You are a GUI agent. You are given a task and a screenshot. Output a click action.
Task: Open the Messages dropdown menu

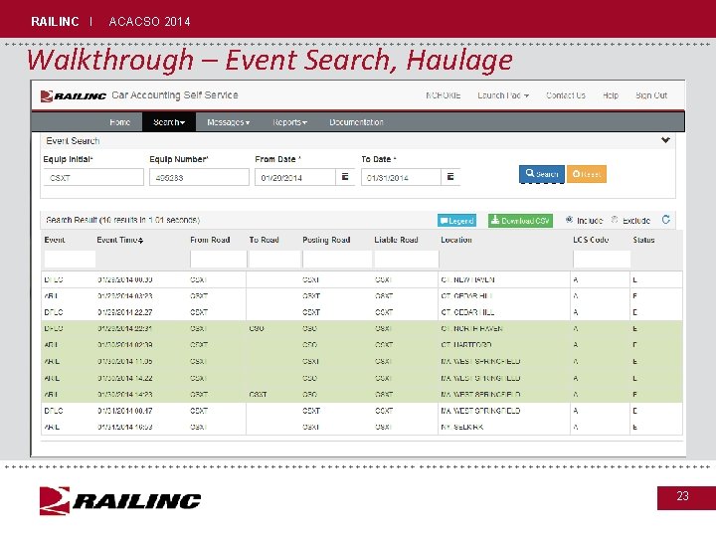coord(228,122)
